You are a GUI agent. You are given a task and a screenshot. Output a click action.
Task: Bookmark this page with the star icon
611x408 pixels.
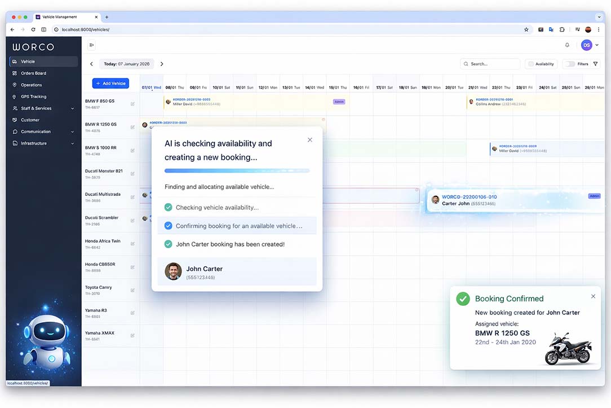click(526, 29)
